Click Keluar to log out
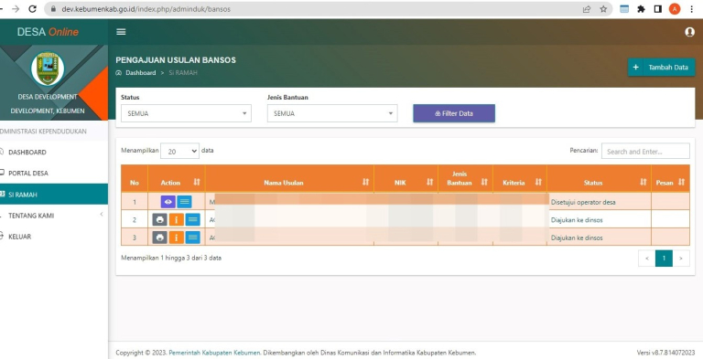Viewport: 703px width, 359px height. [20, 237]
